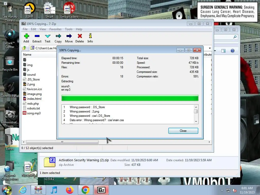The height and width of the screenshot is (195, 260).
Task: Select the robots.txt file
Action: point(31,108)
